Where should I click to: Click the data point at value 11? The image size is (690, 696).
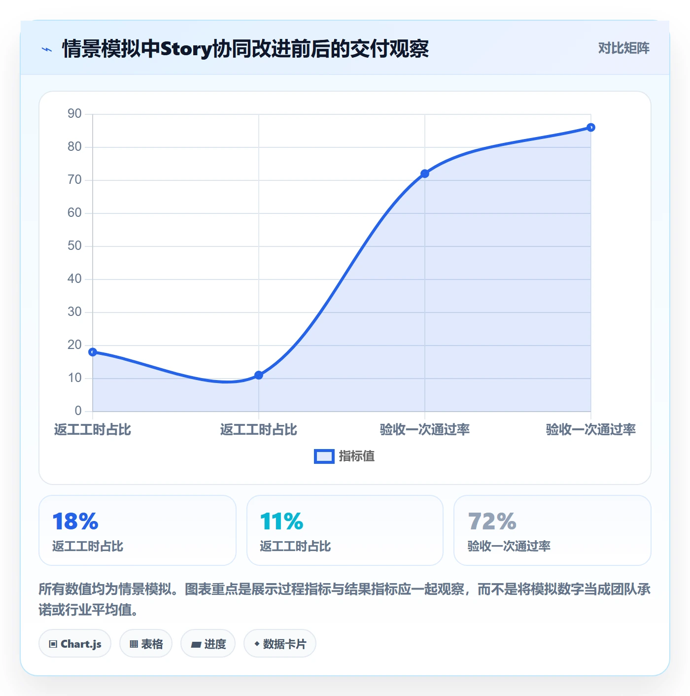tap(259, 375)
